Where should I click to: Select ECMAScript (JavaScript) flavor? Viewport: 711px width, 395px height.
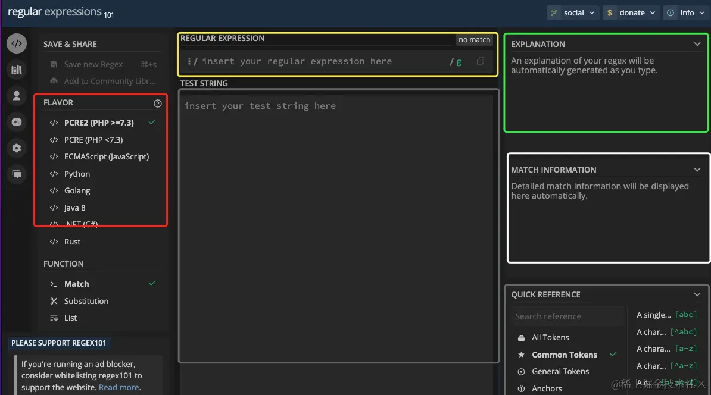(103, 156)
